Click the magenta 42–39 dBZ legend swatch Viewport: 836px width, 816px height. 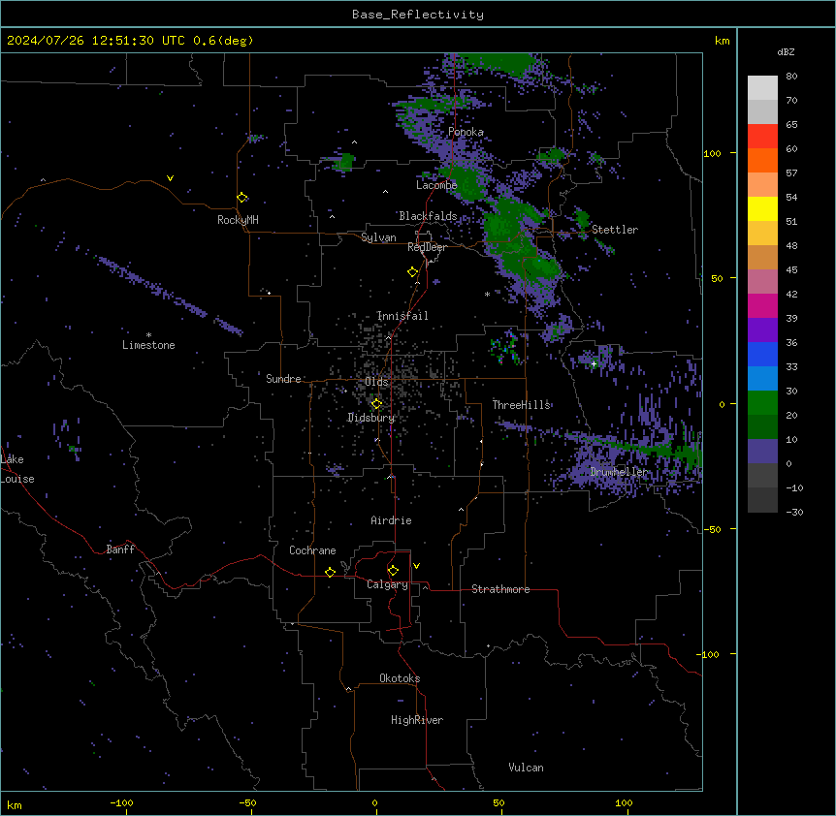tap(762, 305)
